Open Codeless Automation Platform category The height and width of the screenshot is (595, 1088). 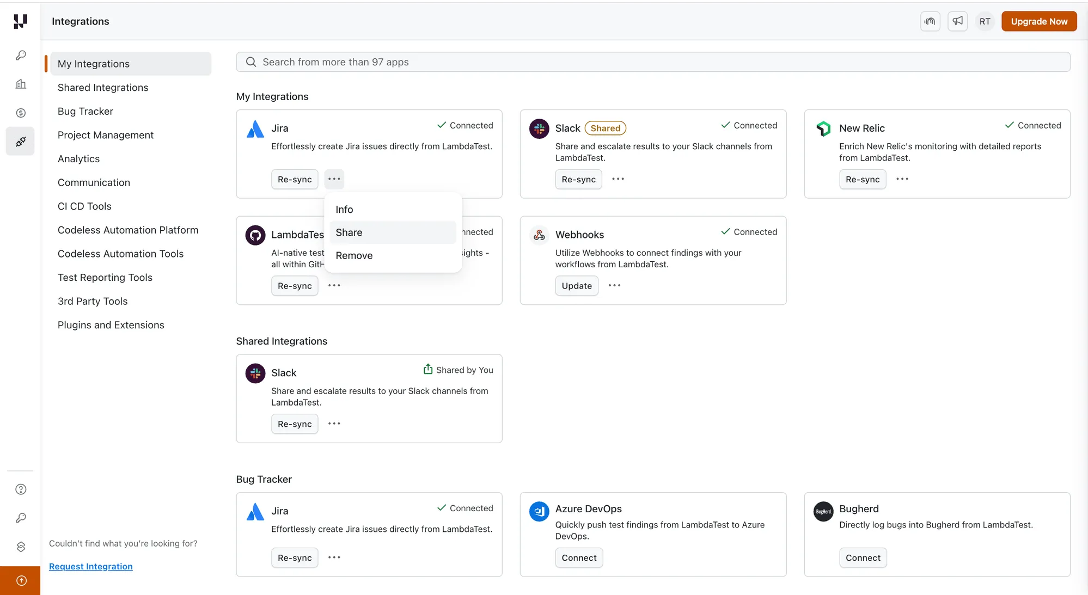[128, 230]
